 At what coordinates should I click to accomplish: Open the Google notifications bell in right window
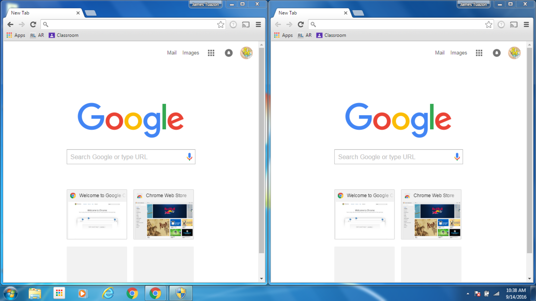496,53
